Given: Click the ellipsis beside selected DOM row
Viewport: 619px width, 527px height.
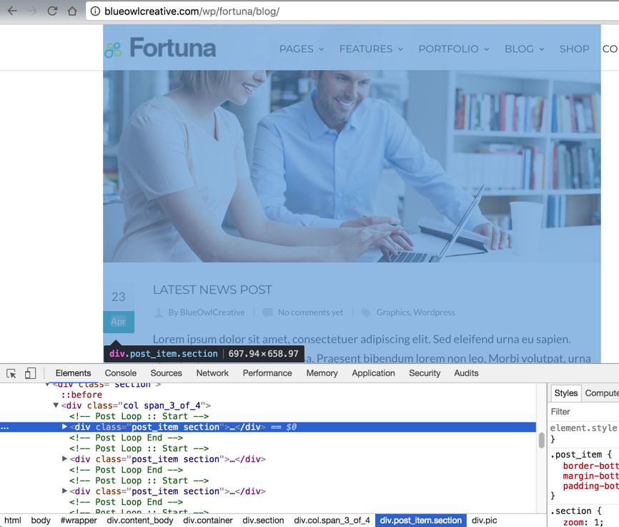Looking at the screenshot, I should (4, 427).
